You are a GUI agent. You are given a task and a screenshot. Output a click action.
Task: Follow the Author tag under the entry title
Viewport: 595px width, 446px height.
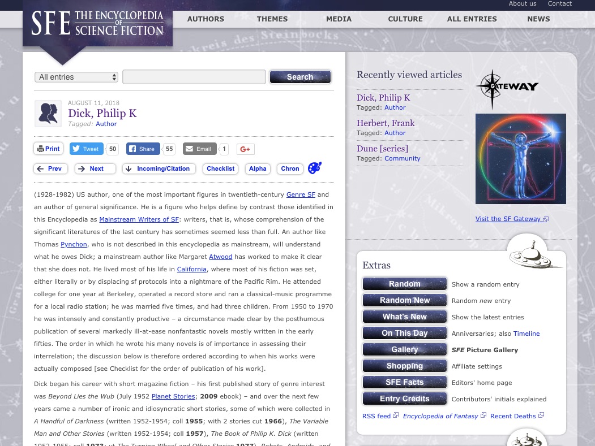tap(106, 124)
